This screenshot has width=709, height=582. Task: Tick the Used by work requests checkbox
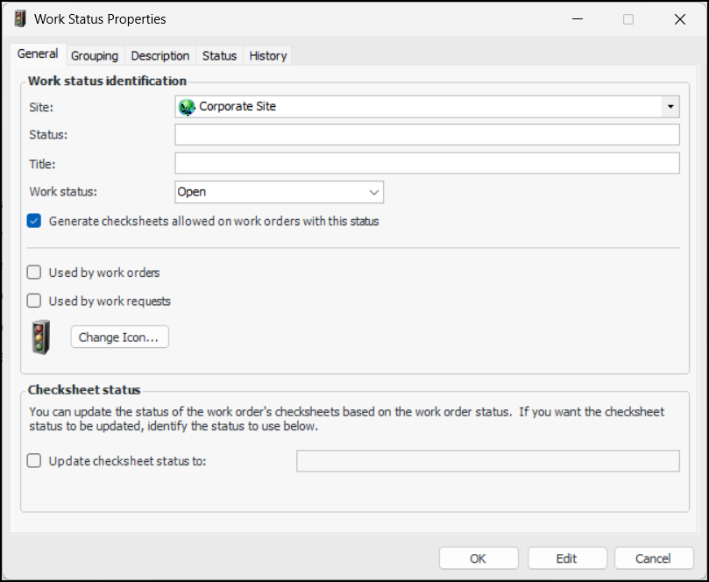34,301
